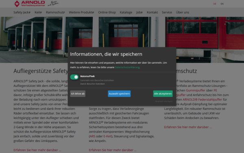
Task: Open the ARNOLD Federstahlpuffer link
Action: [x=202, y=100]
